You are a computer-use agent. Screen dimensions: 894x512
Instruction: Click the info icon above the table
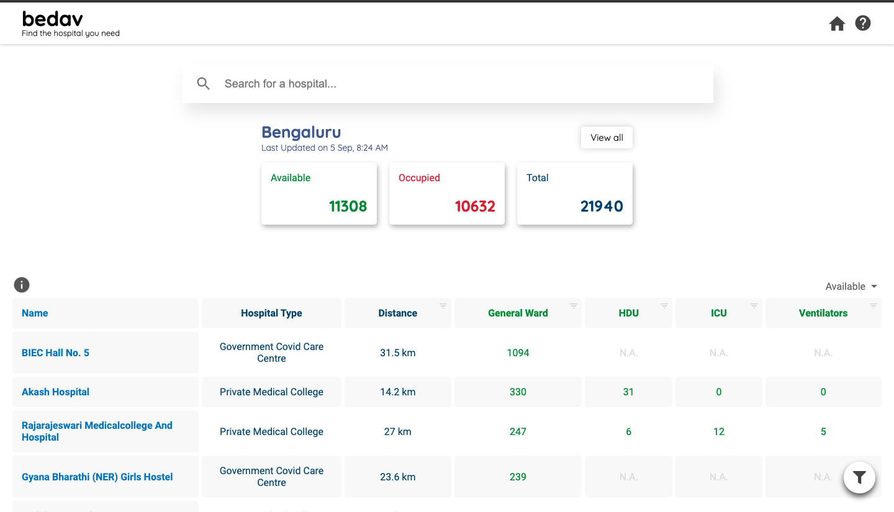click(22, 285)
